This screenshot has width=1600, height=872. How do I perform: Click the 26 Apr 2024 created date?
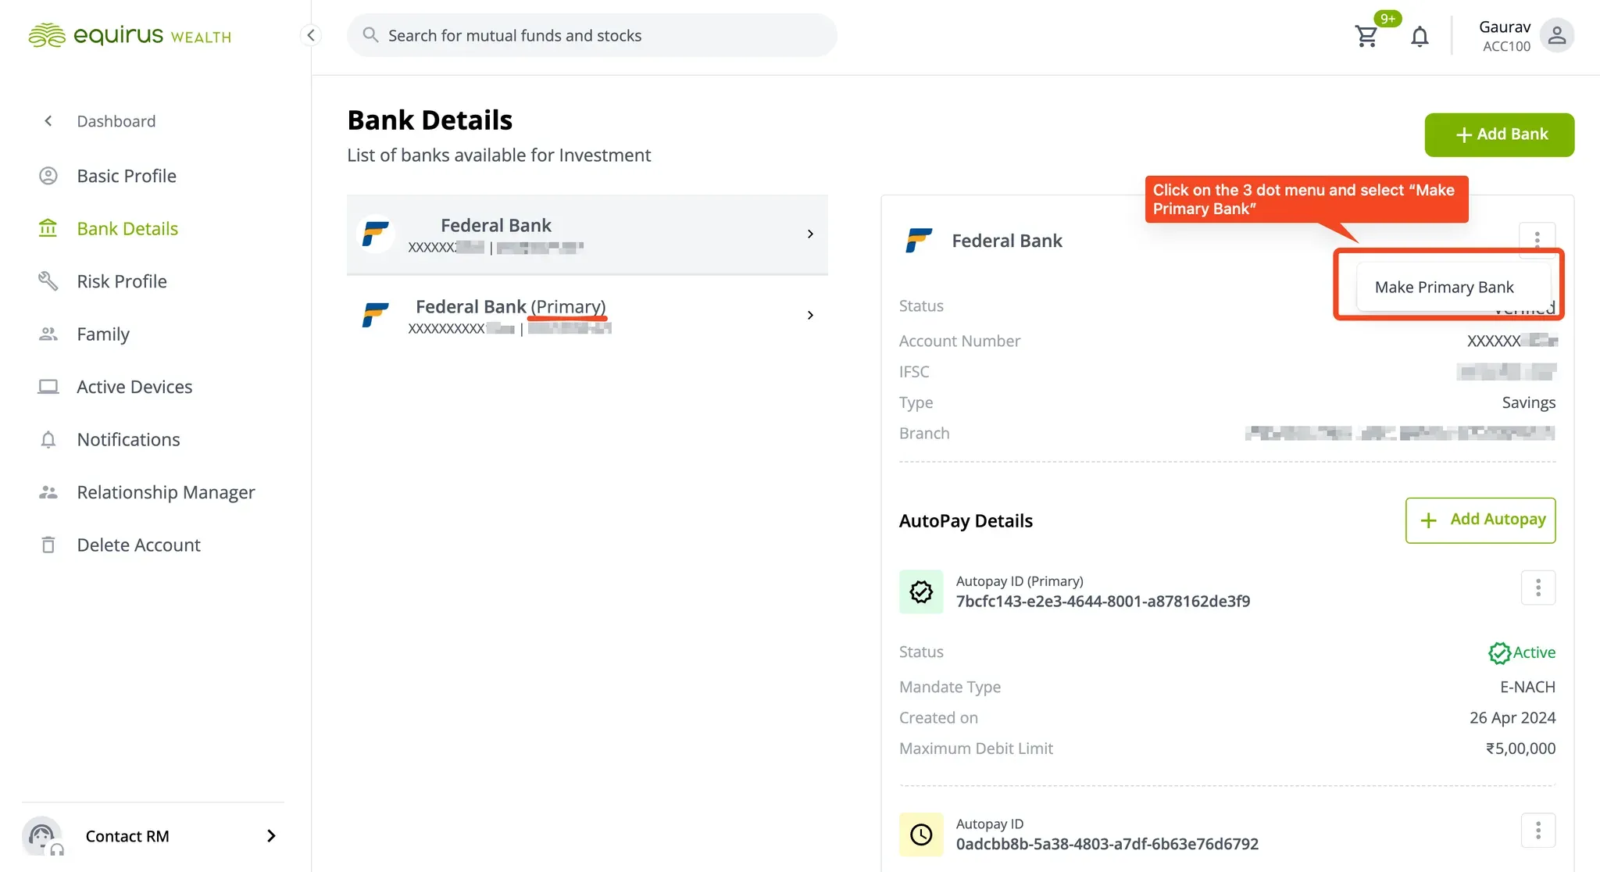[x=1512, y=718]
